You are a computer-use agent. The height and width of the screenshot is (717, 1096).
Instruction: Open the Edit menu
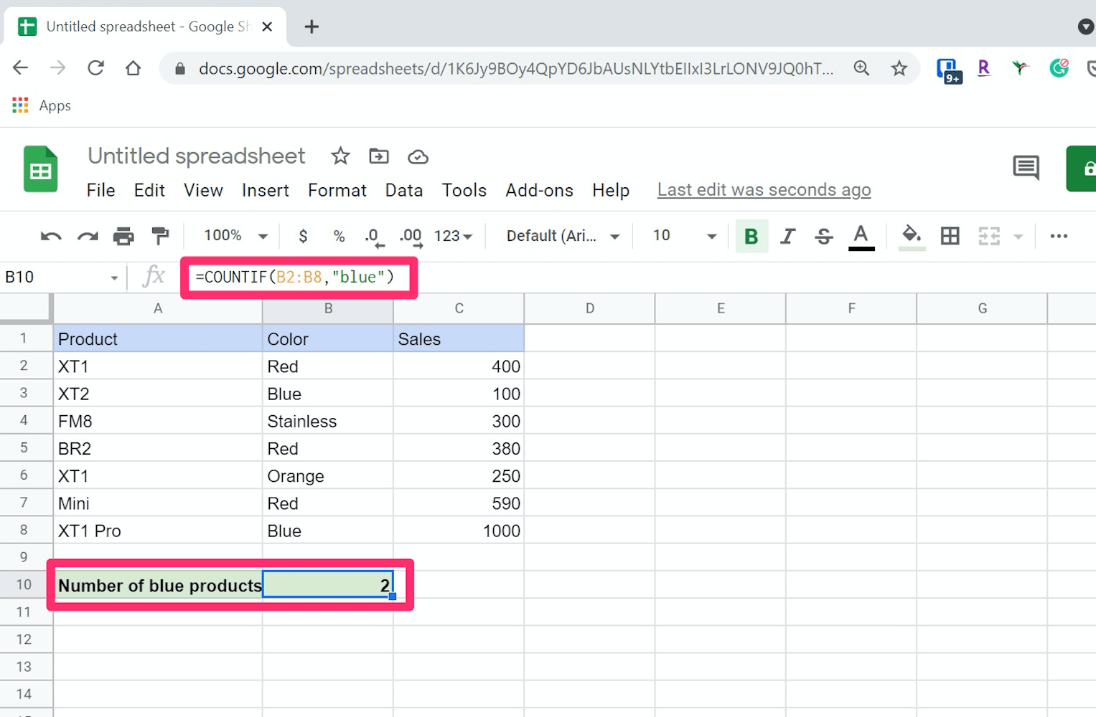149,190
